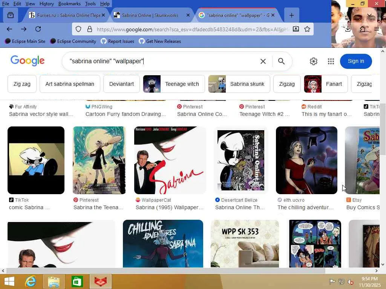Open the Eclipse Main Site bookmark
The image size is (386, 289).
[25, 41]
